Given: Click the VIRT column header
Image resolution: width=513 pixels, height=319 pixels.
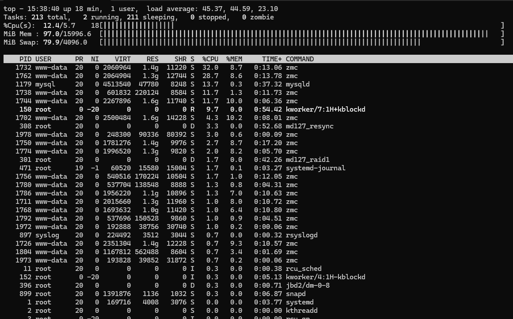Looking at the screenshot, I should pos(123,59).
